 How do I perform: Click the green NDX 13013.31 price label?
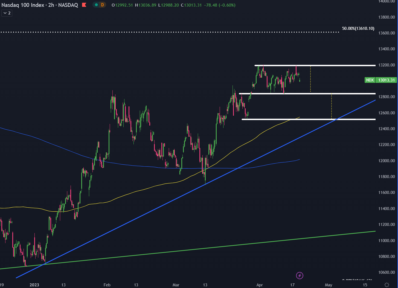(380, 80)
